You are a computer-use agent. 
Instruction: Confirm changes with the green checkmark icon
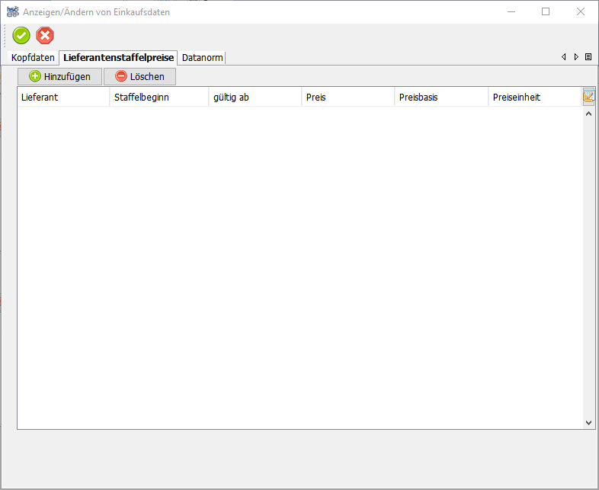coord(21,35)
